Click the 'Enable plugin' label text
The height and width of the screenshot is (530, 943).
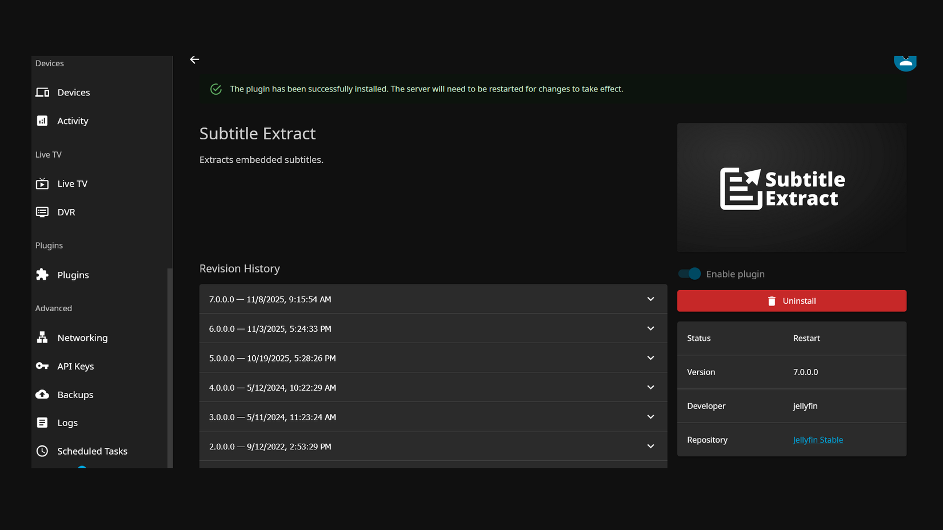735,274
